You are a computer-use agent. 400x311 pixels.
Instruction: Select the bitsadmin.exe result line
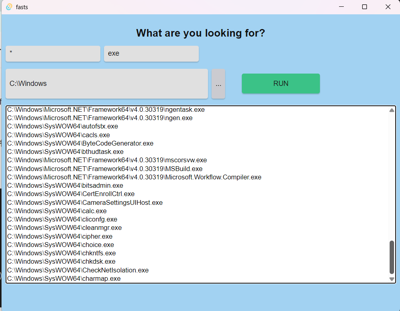65,186
